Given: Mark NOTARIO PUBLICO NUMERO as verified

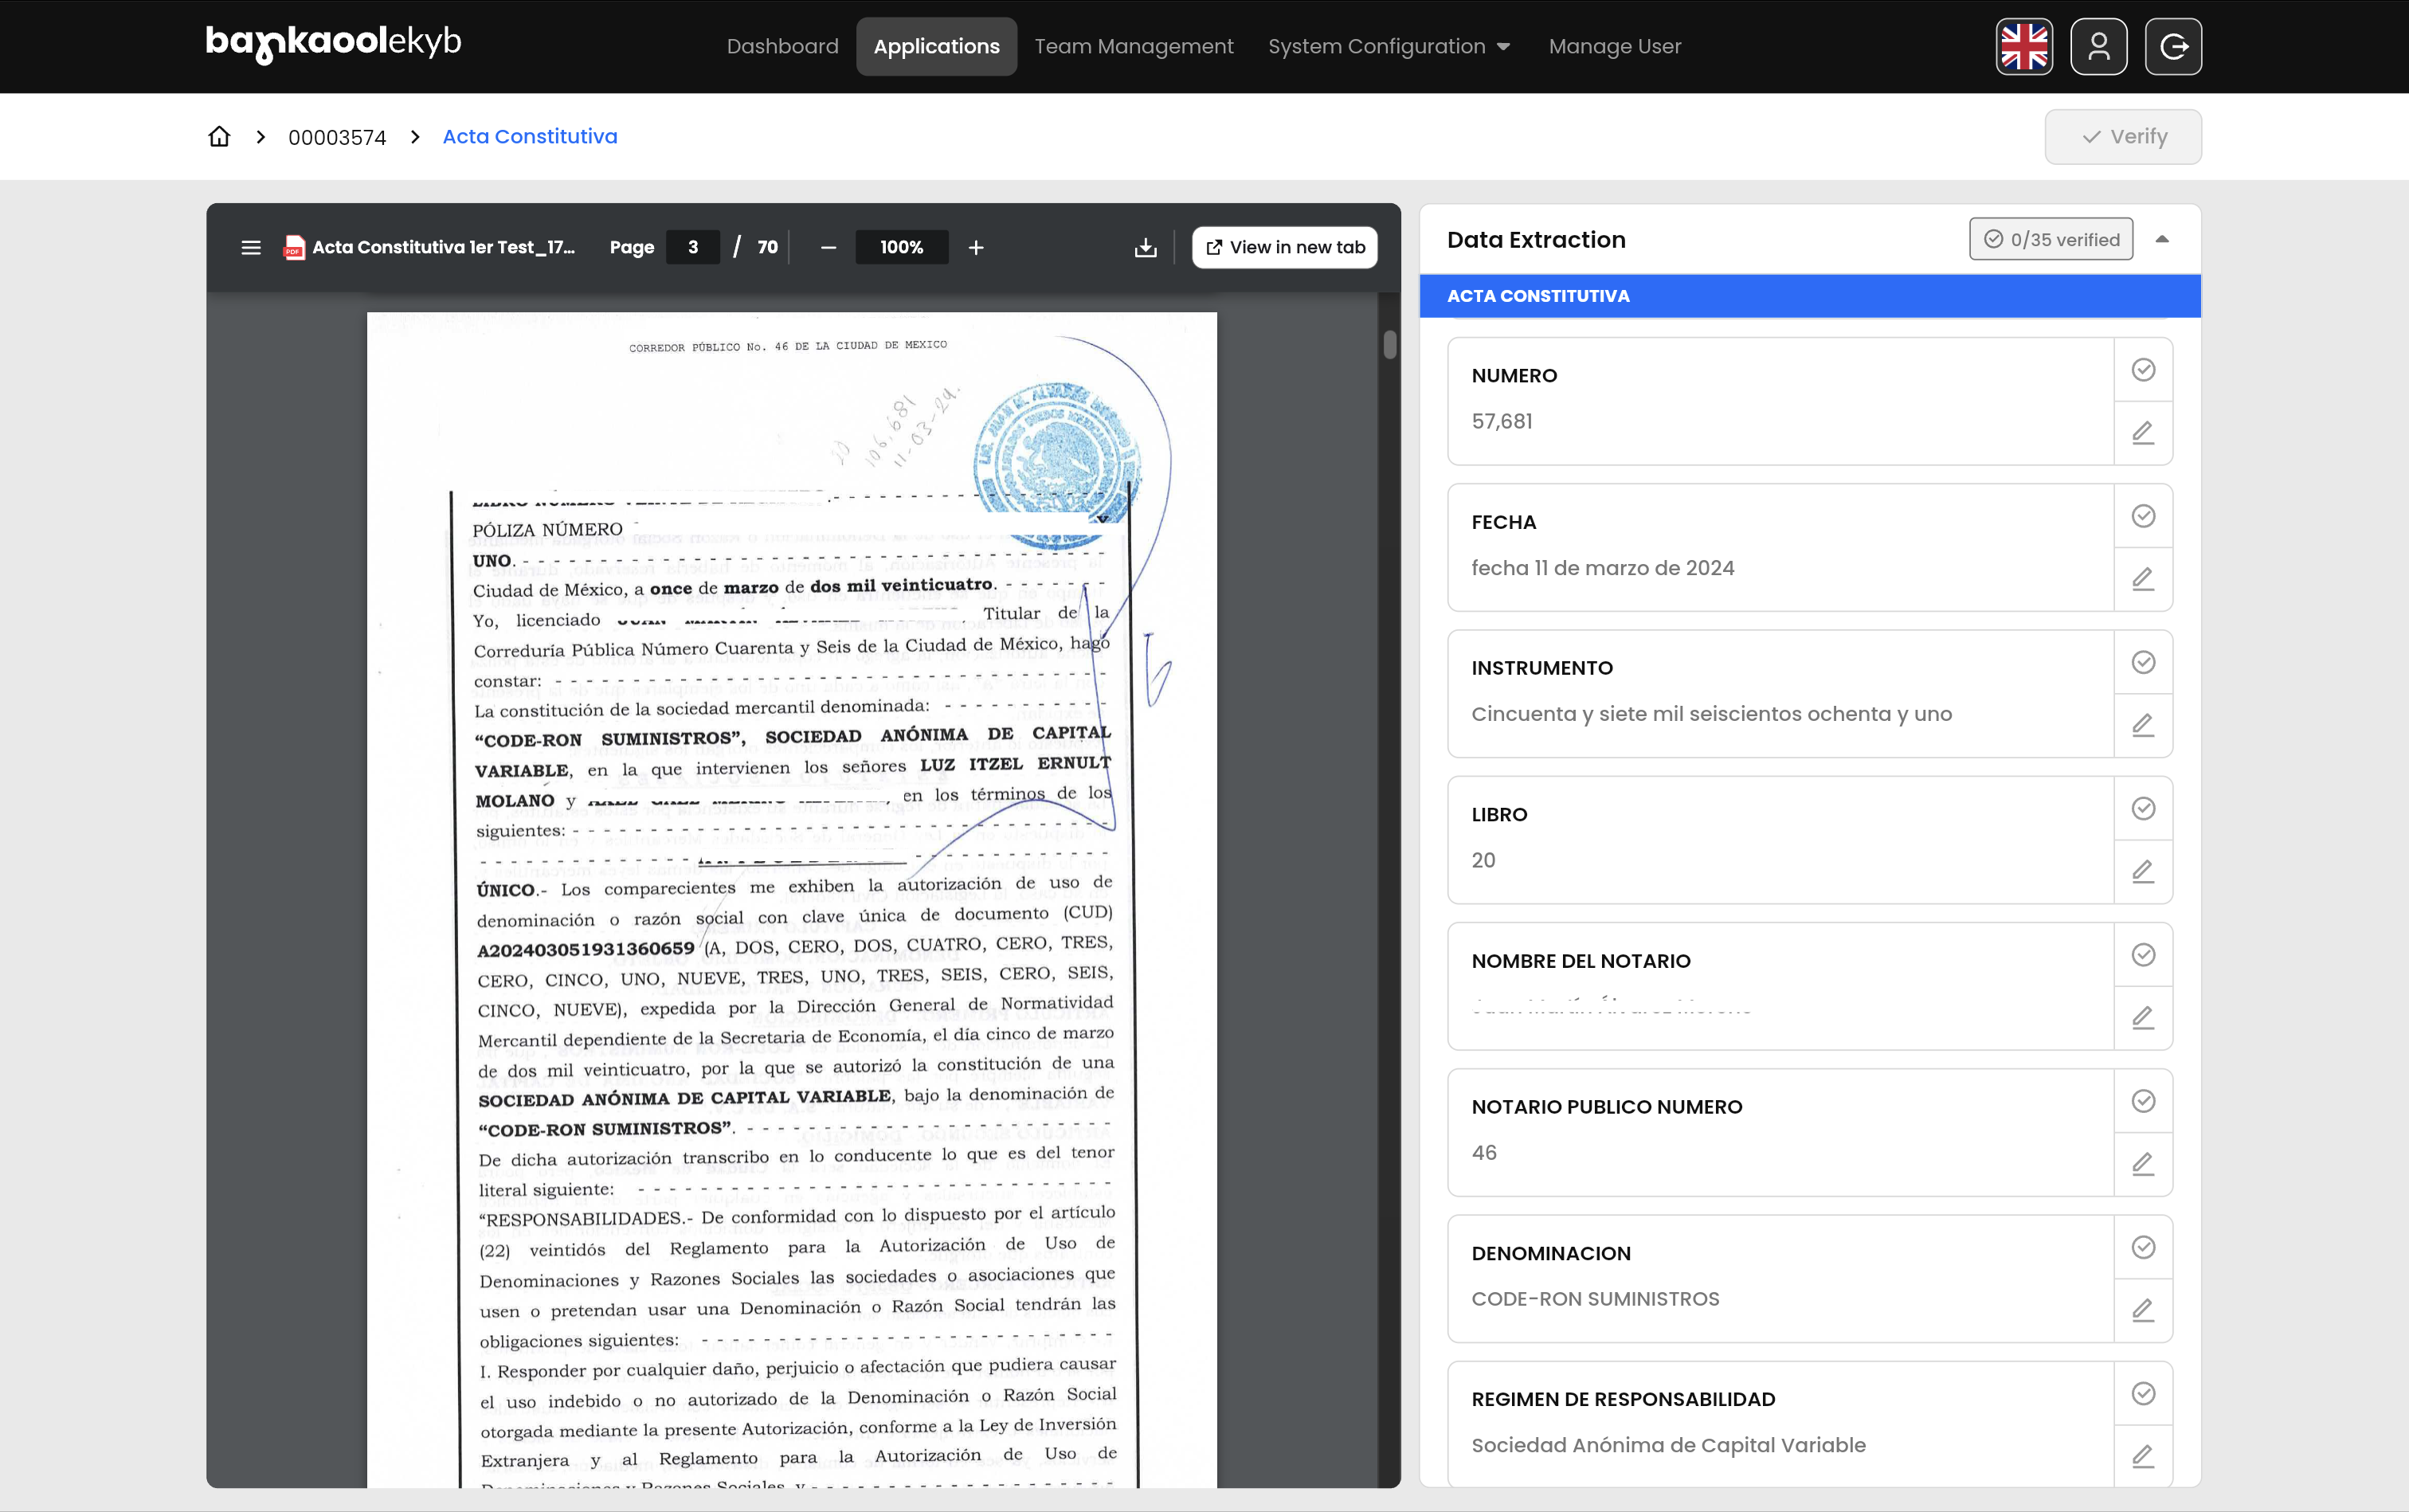Looking at the screenshot, I should [2143, 1101].
